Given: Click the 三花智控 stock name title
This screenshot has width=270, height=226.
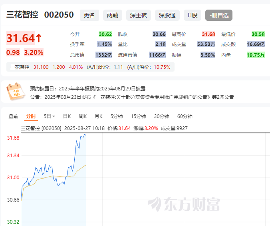Looking at the screenshot, I should 22,15.
